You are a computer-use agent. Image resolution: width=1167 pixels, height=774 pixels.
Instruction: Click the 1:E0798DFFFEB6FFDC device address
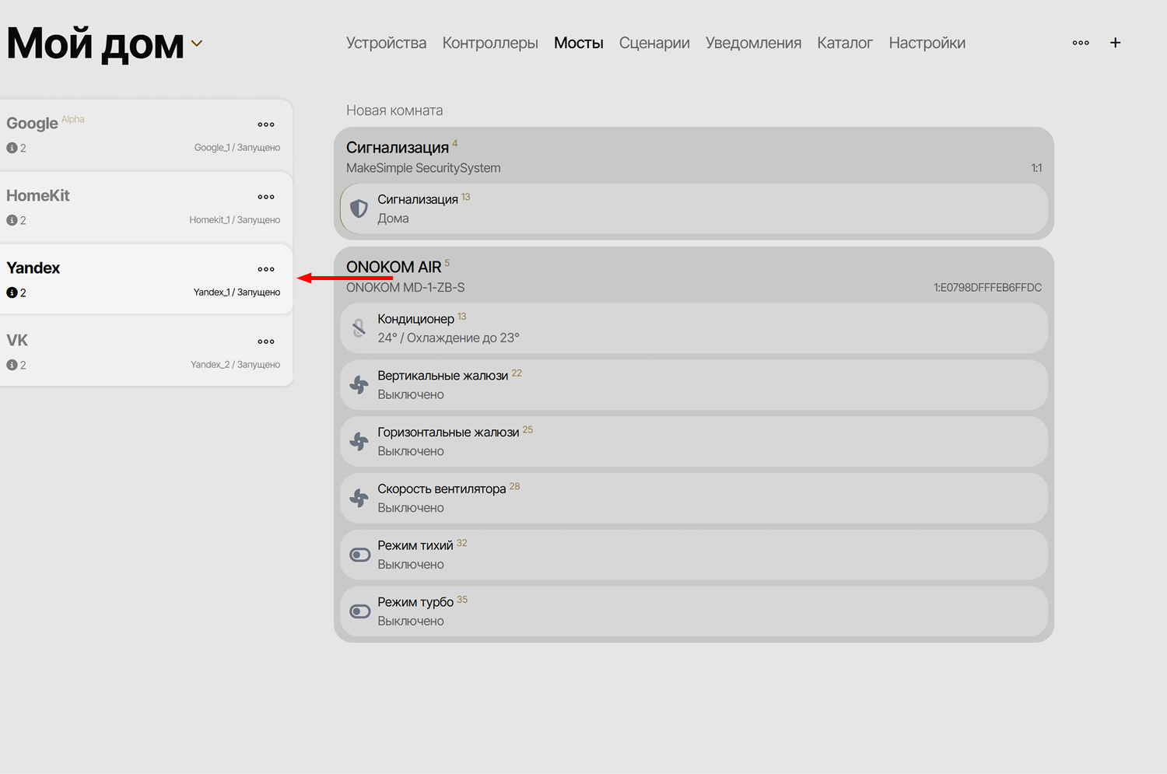click(x=987, y=288)
